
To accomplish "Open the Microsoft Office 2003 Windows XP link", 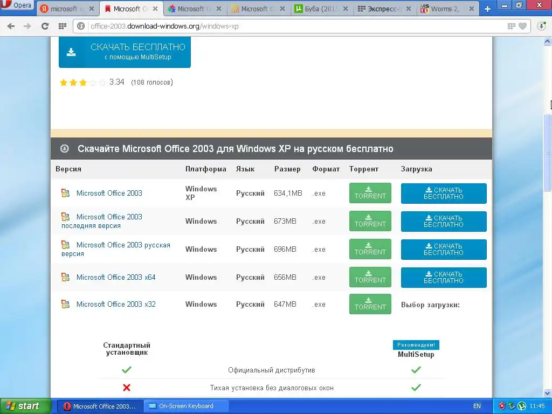I will 109,194.
